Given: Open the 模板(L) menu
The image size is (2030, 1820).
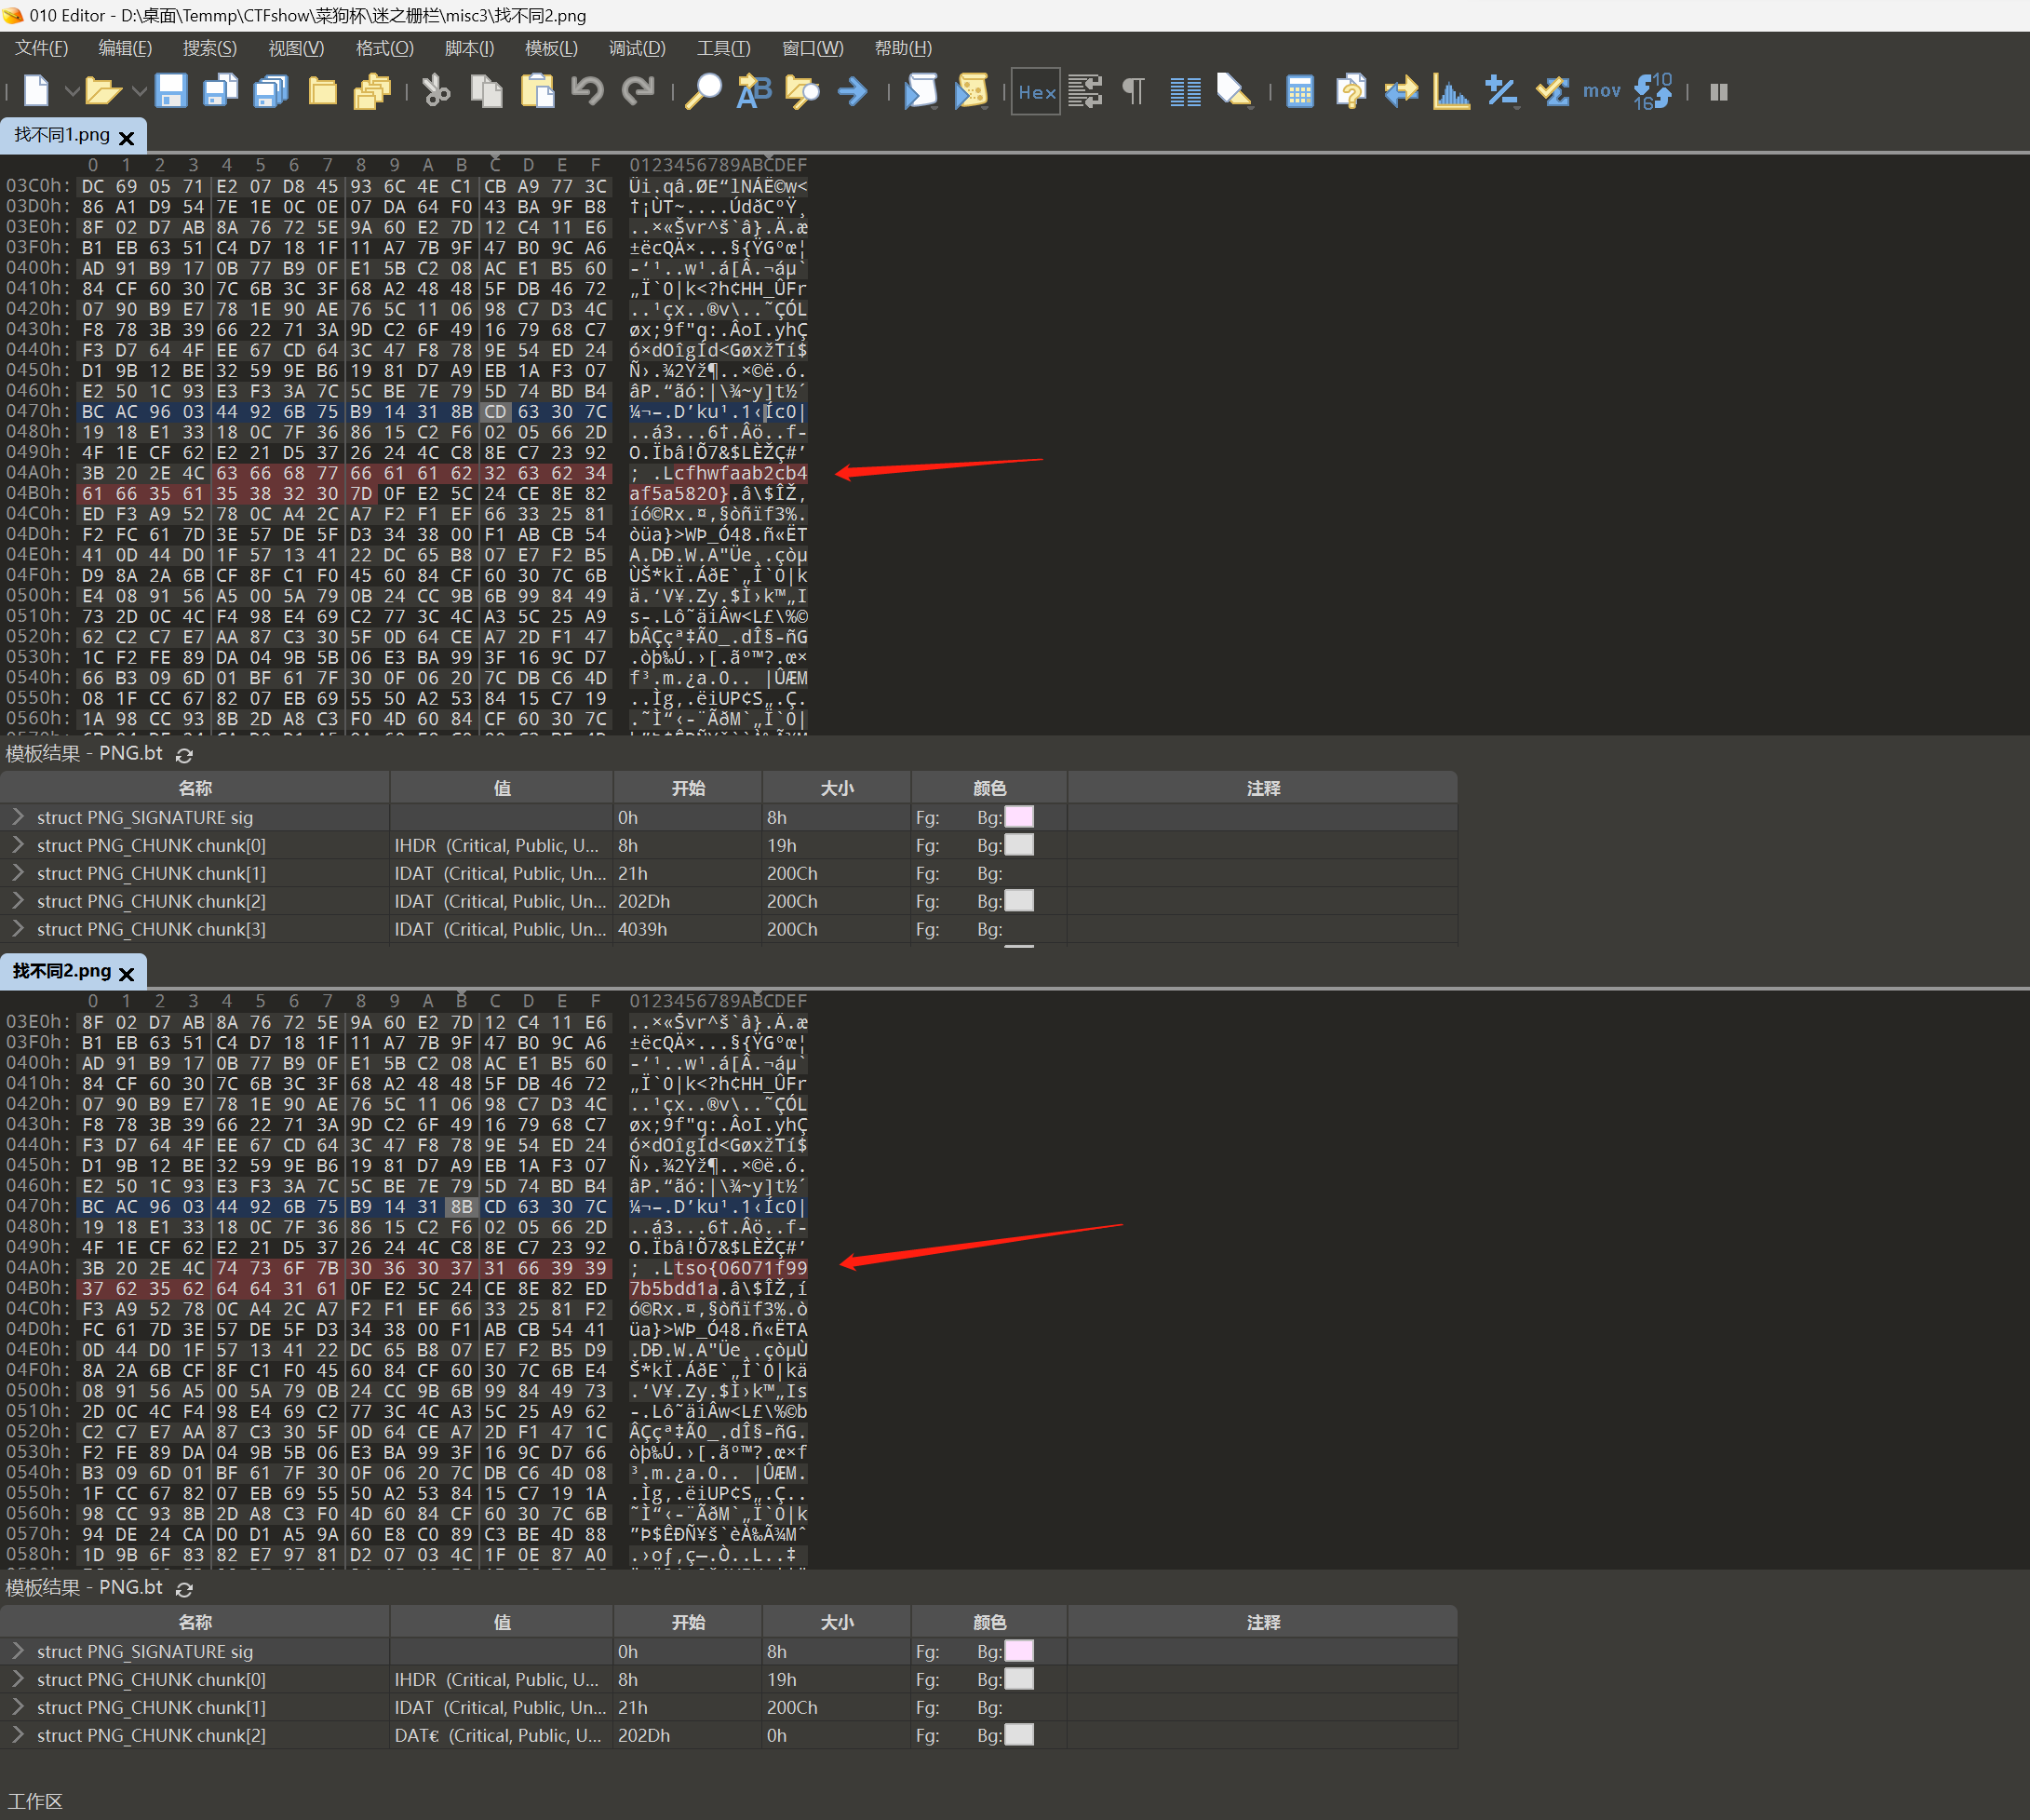Looking at the screenshot, I should point(551,48).
